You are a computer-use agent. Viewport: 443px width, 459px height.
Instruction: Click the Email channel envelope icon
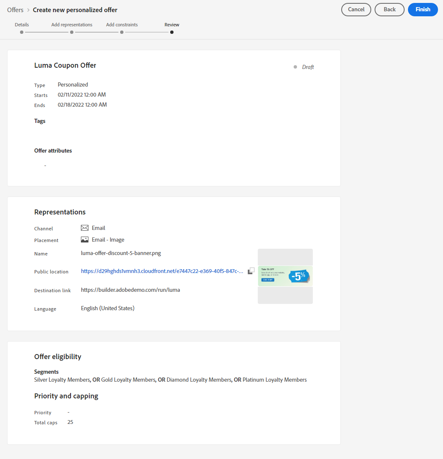84,228
